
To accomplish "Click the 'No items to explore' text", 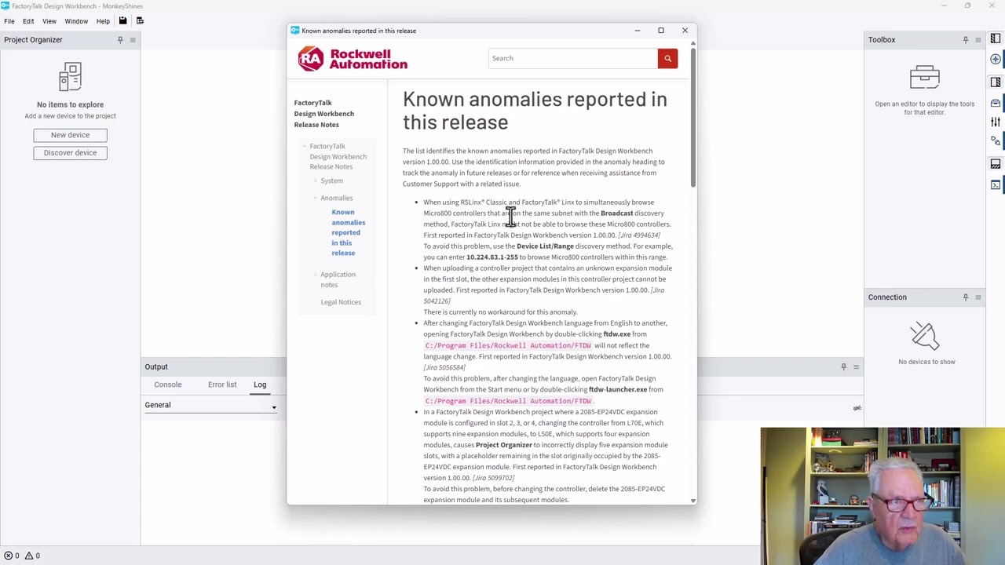I will (70, 104).
